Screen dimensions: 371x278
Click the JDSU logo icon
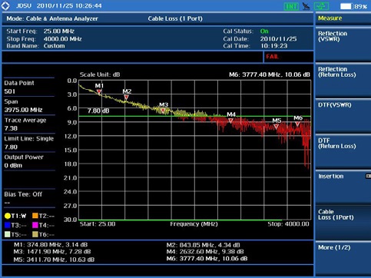[5, 6]
